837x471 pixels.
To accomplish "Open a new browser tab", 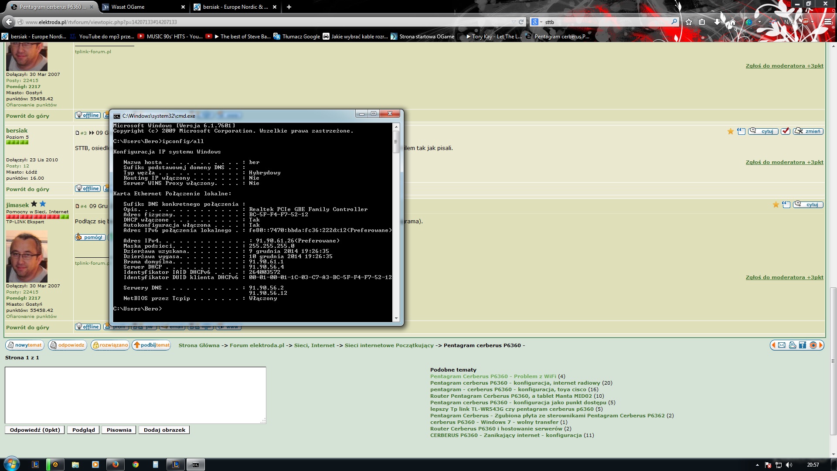I will (x=289, y=7).
